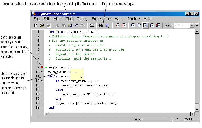Open the Debug menu
The width and height of the screenshot is (202, 128).
tap(82, 19)
